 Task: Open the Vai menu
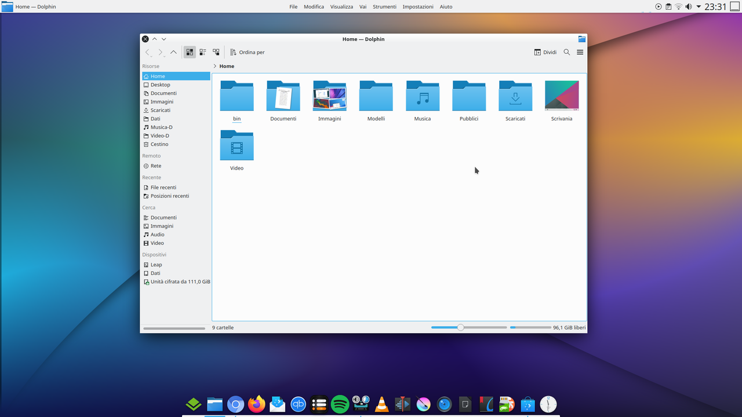click(x=363, y=7)
